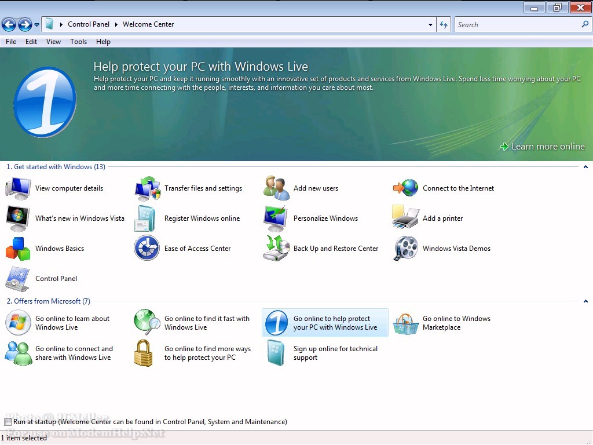Open the Help menu

(x=103, y=42)
